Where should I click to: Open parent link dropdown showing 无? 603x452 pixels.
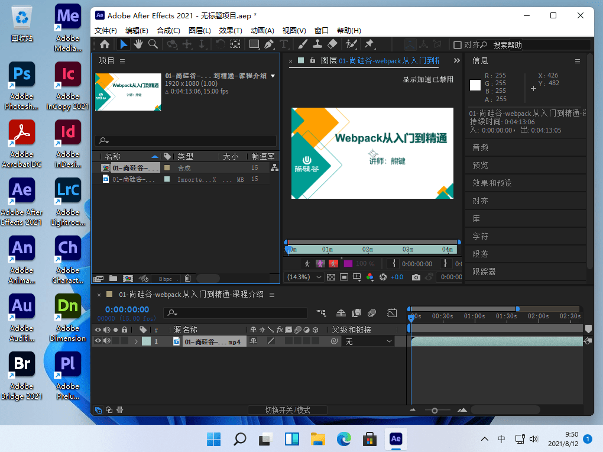click(x=368, y=341)
